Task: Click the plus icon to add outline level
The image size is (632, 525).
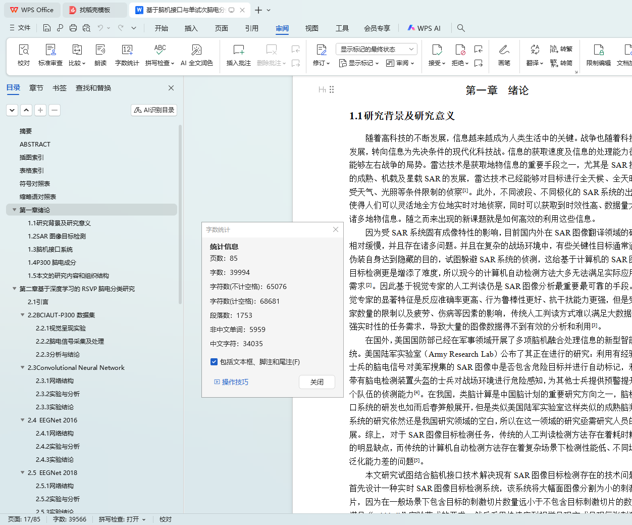Action: [40, 110]
